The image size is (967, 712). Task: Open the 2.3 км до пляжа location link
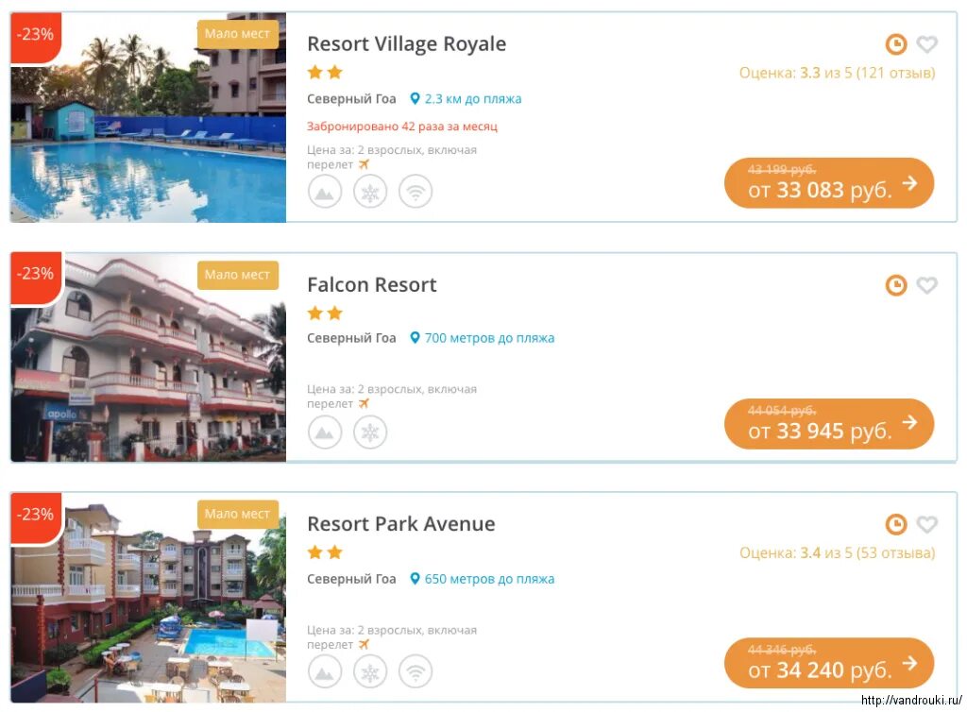pyautogui.click(x=466, y=98)
